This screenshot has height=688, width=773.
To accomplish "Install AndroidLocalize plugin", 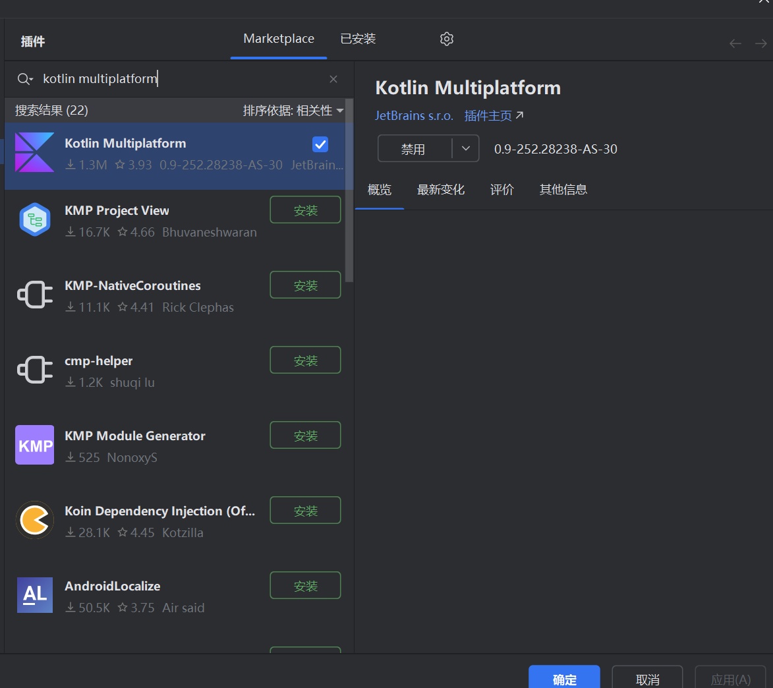I will 305,585.
